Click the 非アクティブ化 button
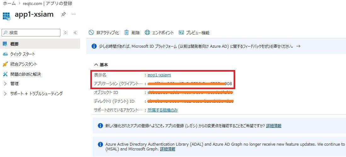 (104, 33)
